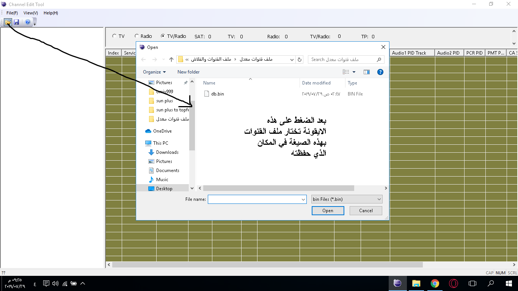Click the navigation pane scroll up arrow
The height and width of the screenshot is (291, 518).
(192, 82)
